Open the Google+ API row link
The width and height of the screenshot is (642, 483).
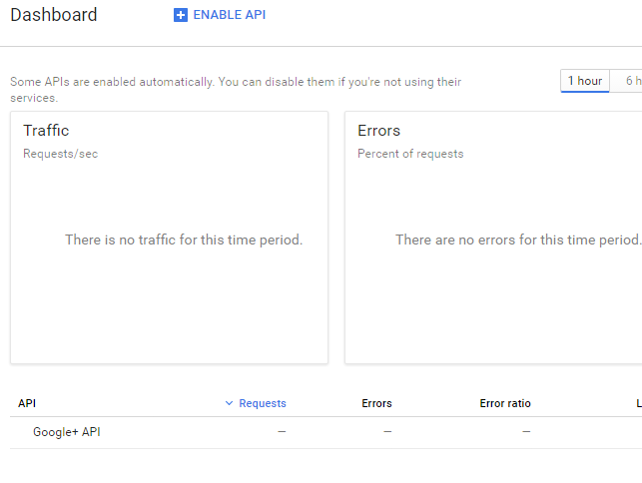(67, 432)
